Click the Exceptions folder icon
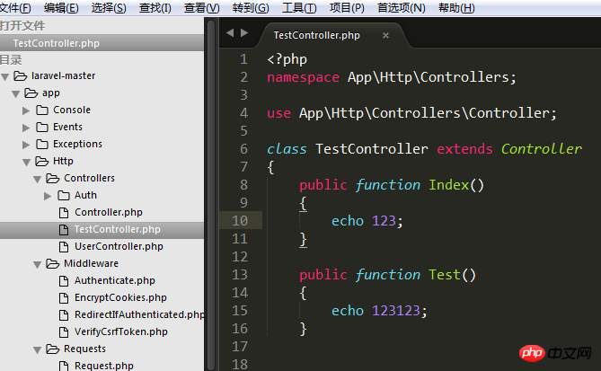 click(x=42, y=145)
